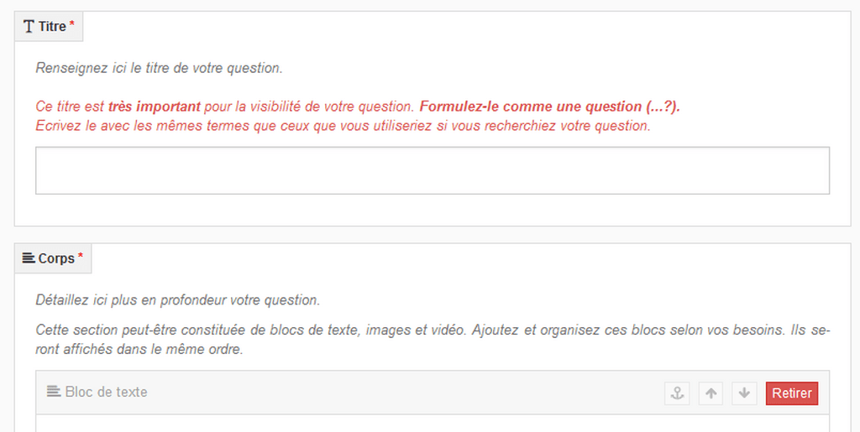The height and width of the screenshot is (432, 860).
Task: Click the red asterisk next to Corps
Action: tap(81, 256)
